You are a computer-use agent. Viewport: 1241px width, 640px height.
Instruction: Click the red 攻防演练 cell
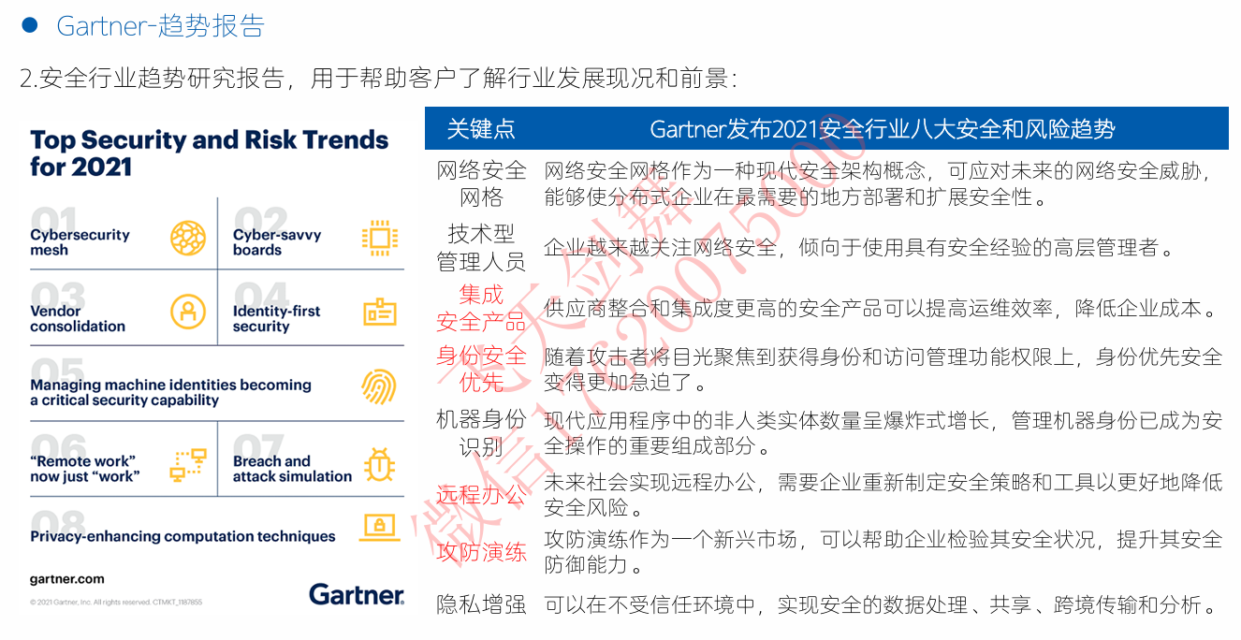pyautogui.click(x=481, y=552)
